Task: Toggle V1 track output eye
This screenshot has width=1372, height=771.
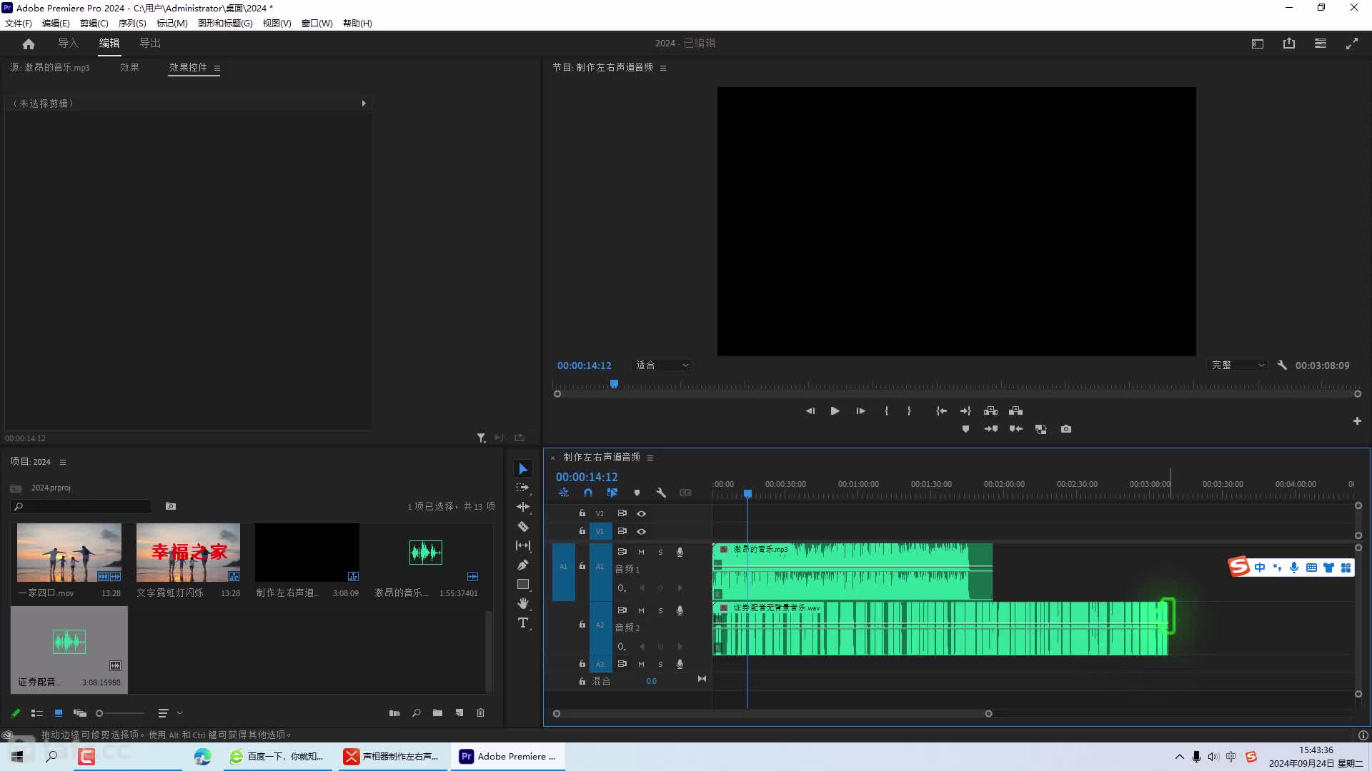Action: (x=641, y=531)
